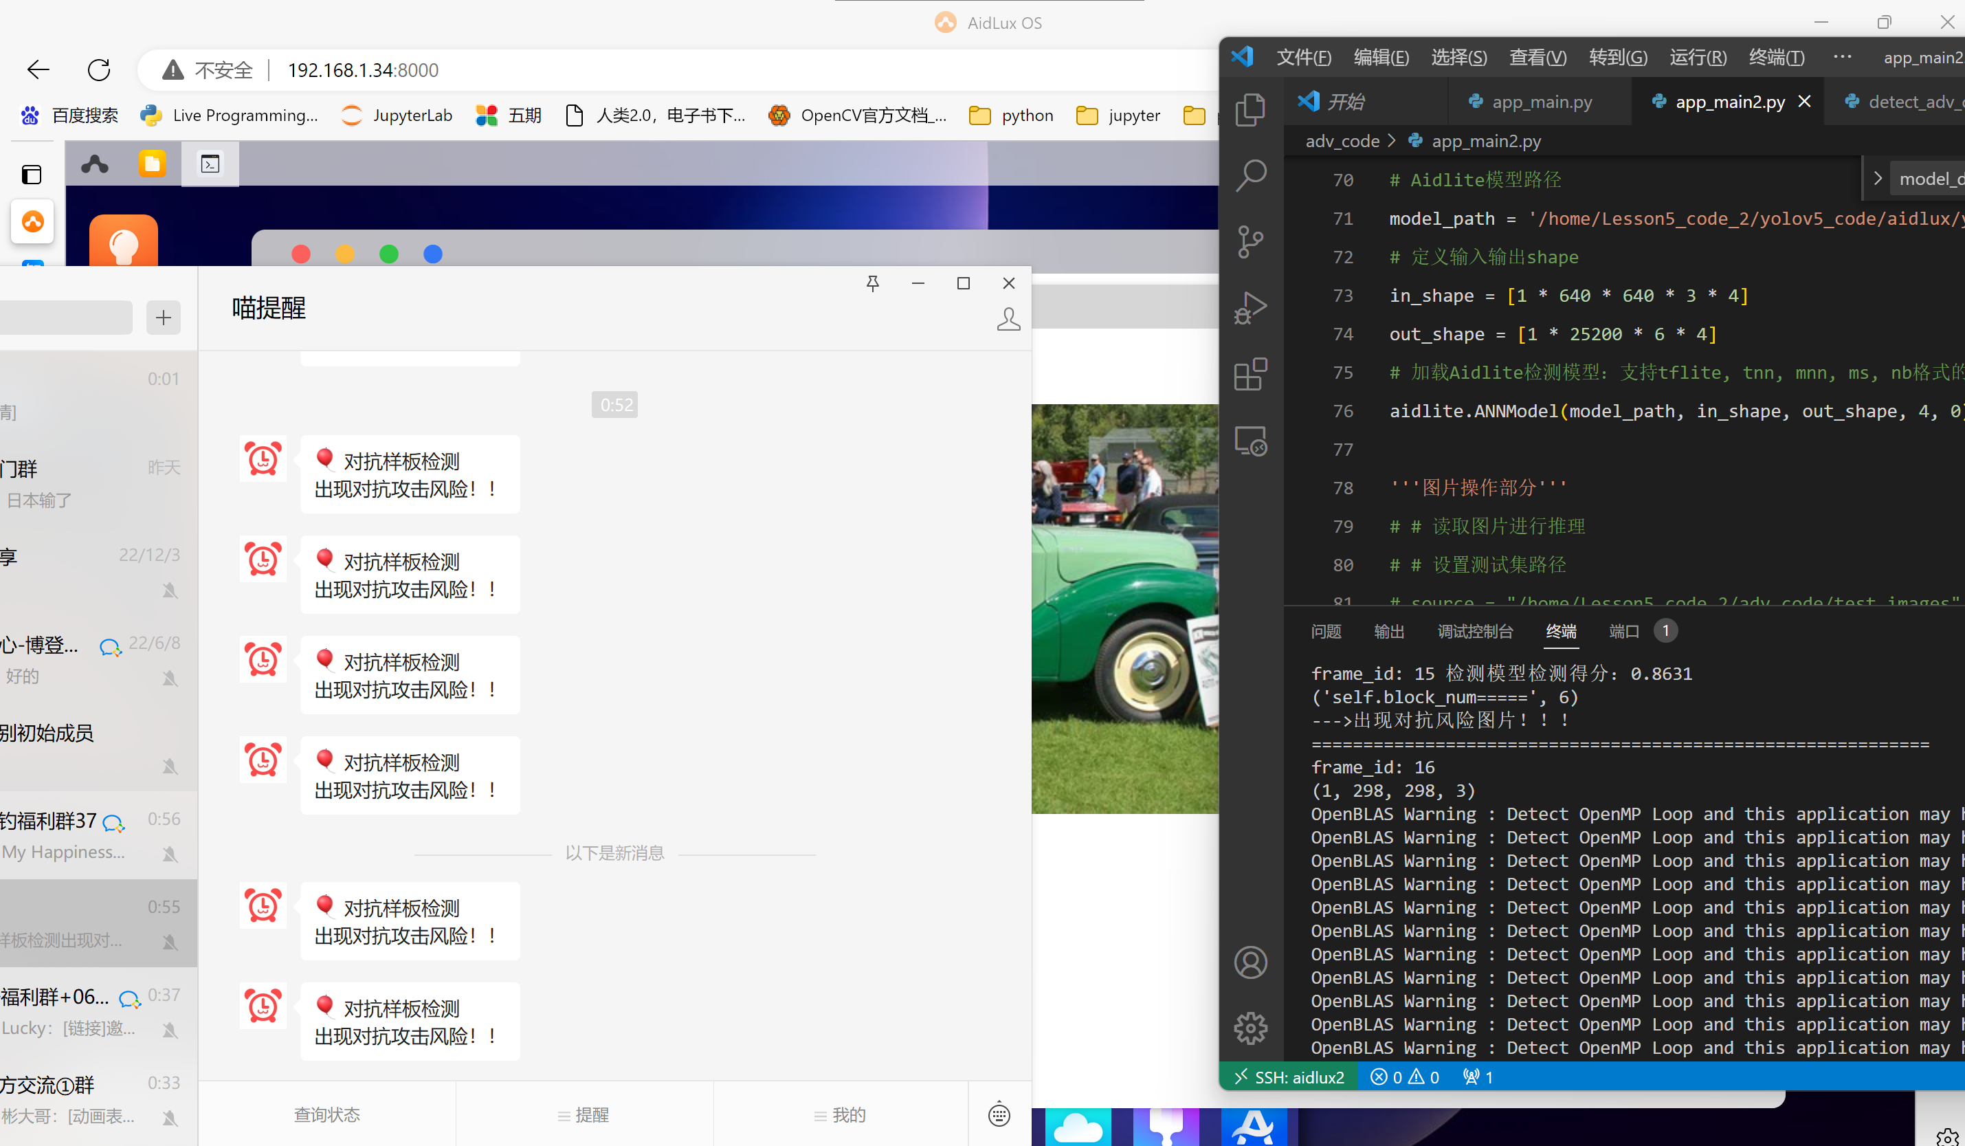Click the not-secure warning icon in address bar
1965x1146 pixels.
click(x=173, y=70)
